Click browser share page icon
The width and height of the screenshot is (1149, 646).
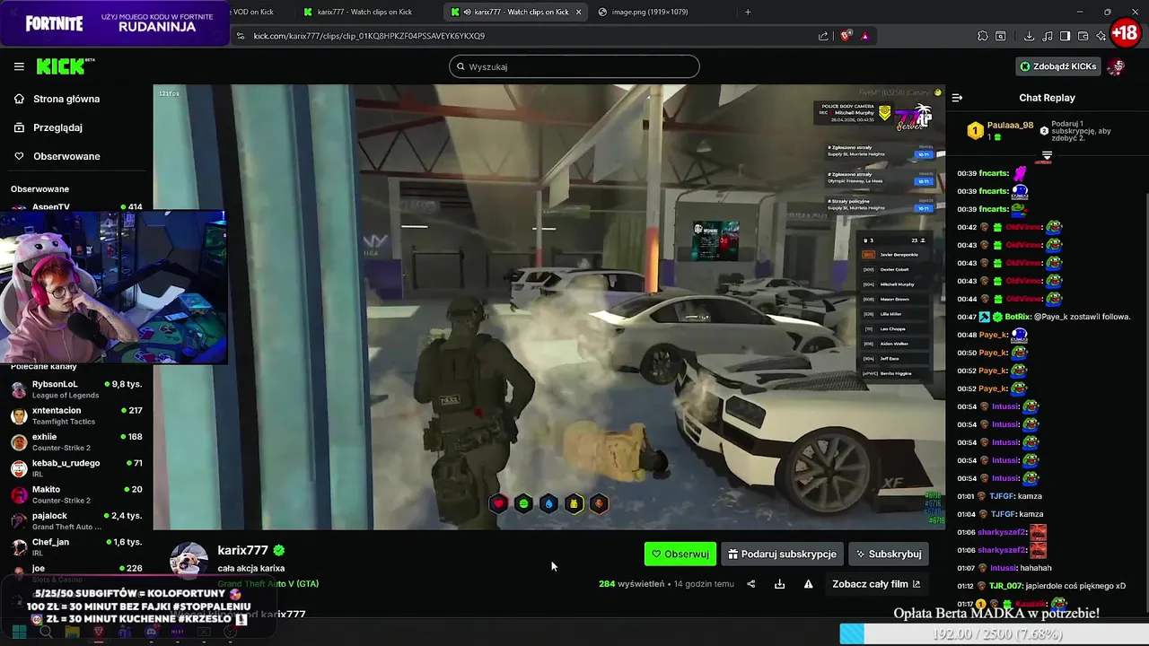pos(823,36)
